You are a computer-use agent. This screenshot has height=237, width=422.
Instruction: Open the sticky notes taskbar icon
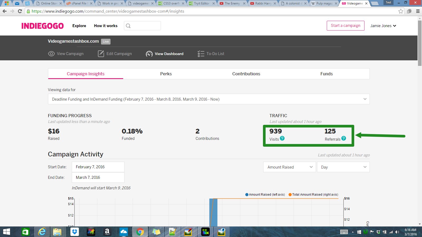[x=156, y=232]
